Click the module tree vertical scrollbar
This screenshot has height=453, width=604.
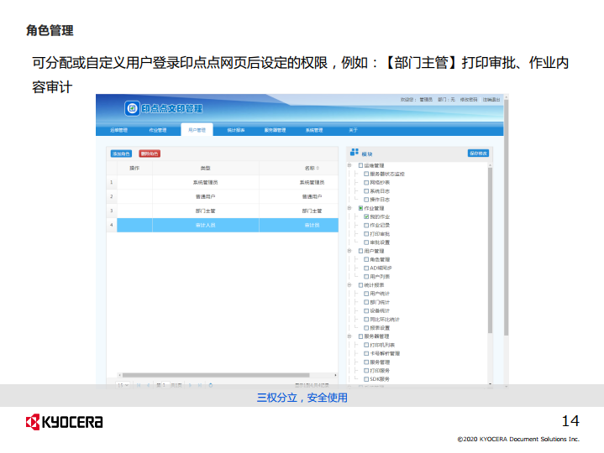[490, 252]
